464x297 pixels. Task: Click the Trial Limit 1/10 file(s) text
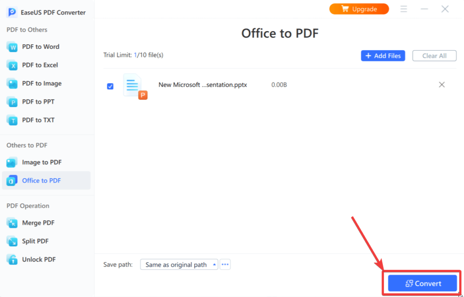pyautogui.click(x=133, y=55)
